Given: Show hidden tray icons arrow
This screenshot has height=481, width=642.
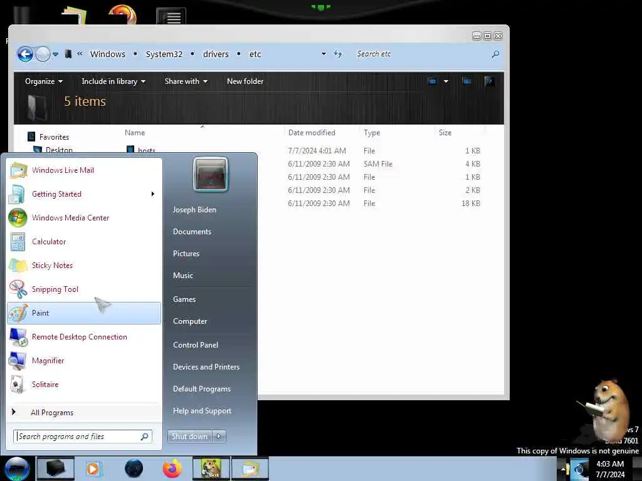Looking at the screenshot, I should click(x=563, y=470).
